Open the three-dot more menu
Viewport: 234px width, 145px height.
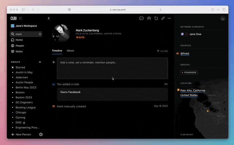(x=169, y=18)
